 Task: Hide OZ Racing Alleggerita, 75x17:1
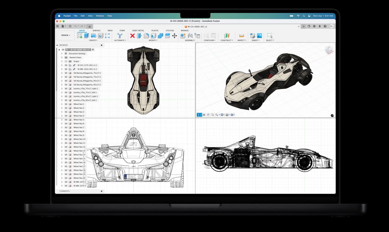point(66,73)
